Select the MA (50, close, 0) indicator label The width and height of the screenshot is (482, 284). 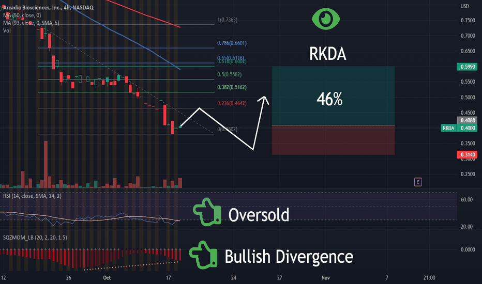click(22, 15)
